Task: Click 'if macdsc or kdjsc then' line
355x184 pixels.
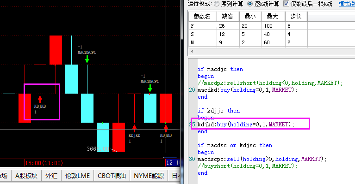Action: coord(235,145)
